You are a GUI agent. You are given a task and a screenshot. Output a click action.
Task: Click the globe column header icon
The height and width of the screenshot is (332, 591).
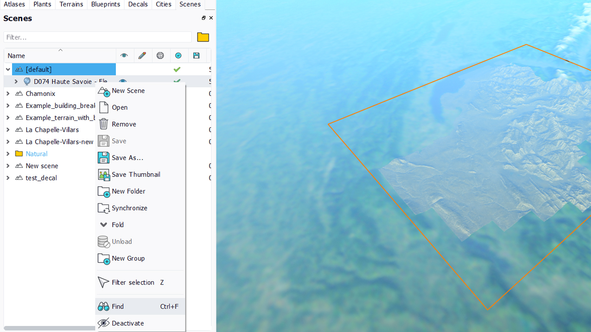[x=160, y=56]
